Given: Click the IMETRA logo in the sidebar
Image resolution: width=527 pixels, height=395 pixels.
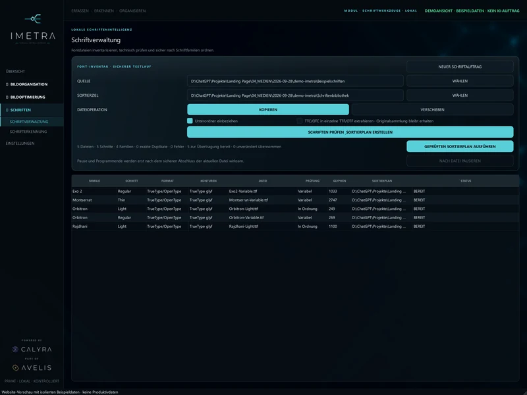Looking at the screenshot, I should (x=33, y=29).
